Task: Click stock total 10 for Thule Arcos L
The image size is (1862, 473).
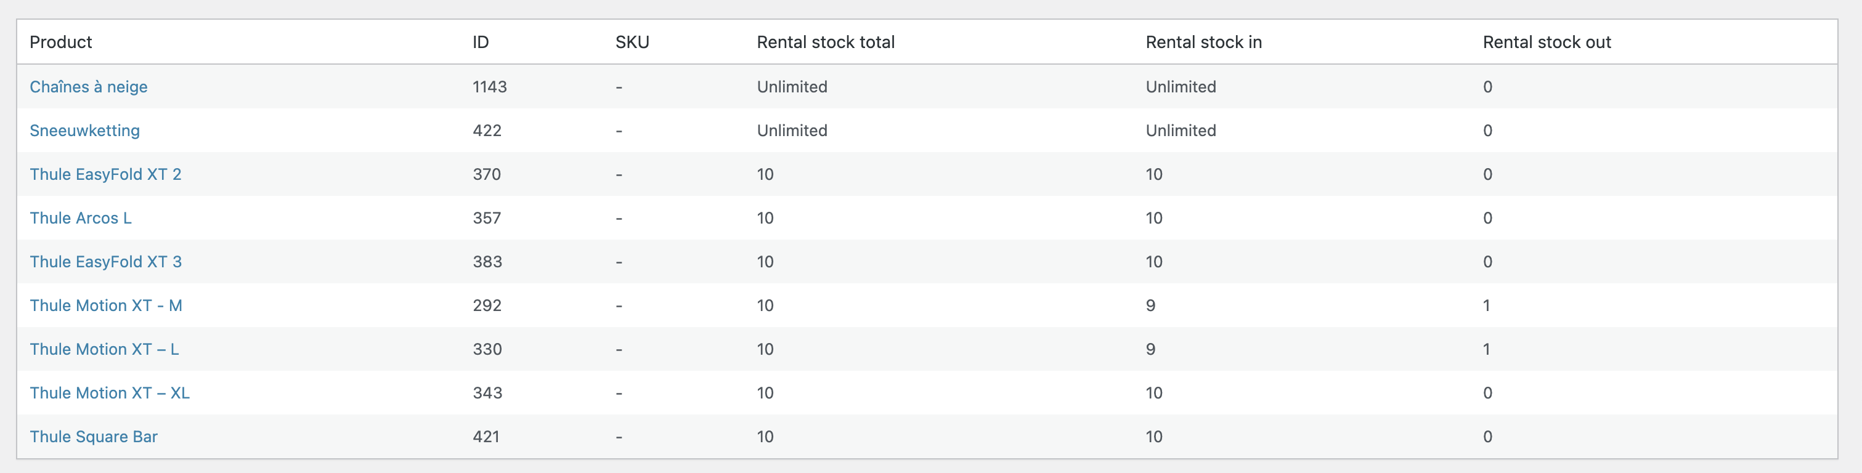Action: 765,218
